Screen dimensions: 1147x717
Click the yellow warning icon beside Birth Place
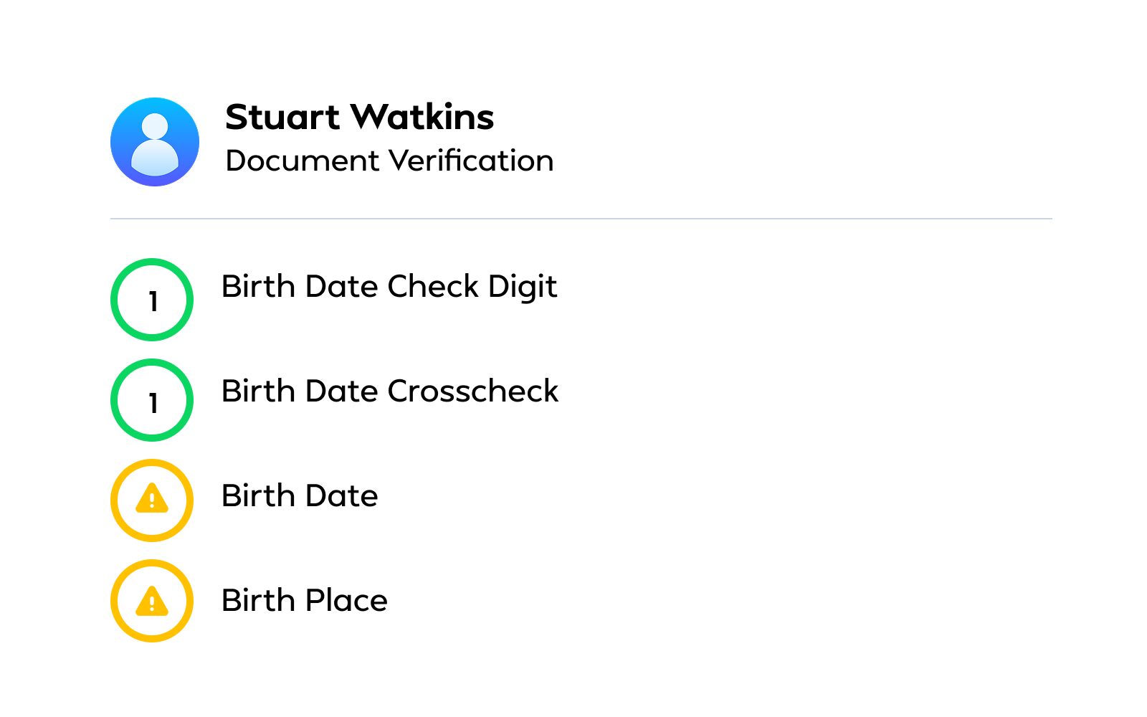[151, 601]
